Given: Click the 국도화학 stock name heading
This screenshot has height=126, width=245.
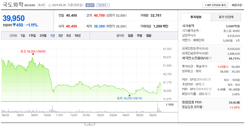Looking at the screenshot, I should (x=13, y=5).
